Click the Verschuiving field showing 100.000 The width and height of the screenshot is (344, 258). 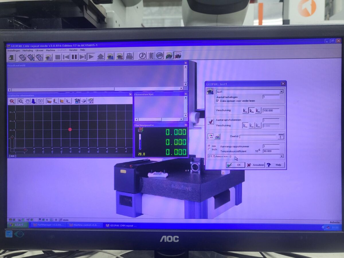pyautogui.click(x=271, y=110)
